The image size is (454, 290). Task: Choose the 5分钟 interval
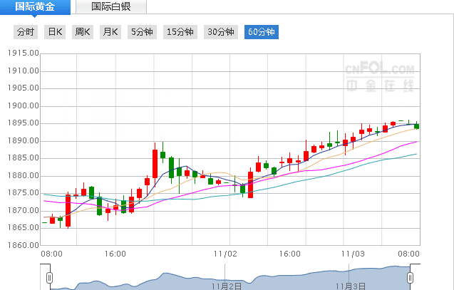(142, 31)
